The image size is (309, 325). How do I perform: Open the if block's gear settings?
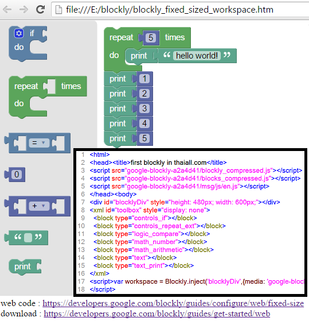click(19, 33)
